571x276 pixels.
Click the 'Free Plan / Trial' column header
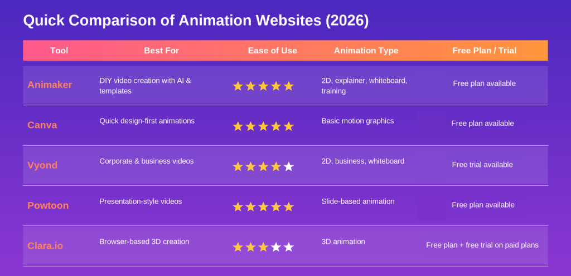pyautogui.click(x=485, y=51)
